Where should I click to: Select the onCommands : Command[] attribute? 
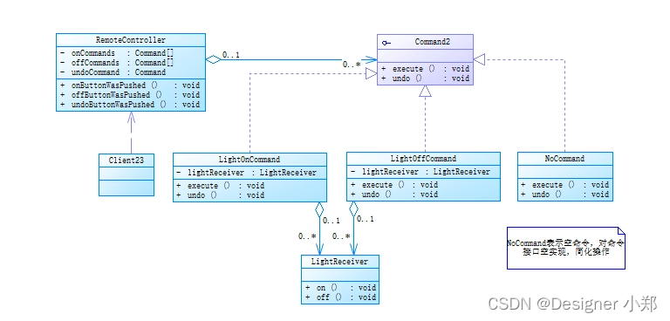point(116,53)
